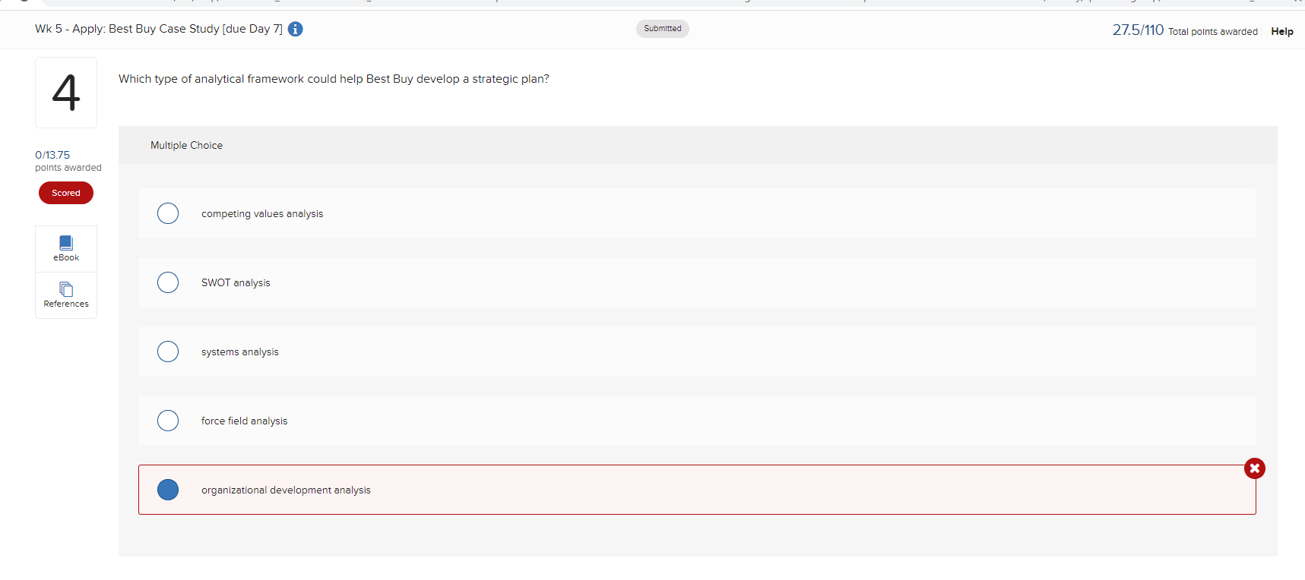Open the References panel
The width and height of the screenshot is (1305, 580).
coord(65,295)
